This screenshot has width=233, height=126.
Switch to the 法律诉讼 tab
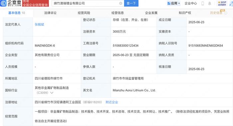point(50,13)
